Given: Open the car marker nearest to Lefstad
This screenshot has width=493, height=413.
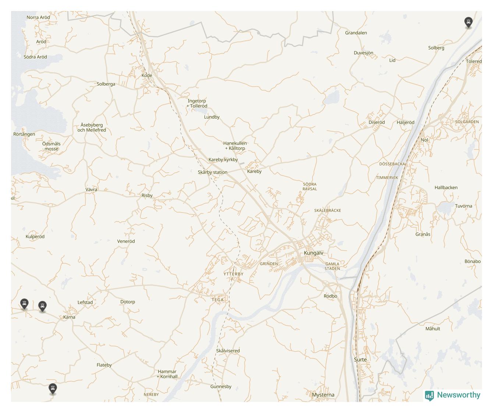Looking at the screenshot, I should click(x=43, y=306).
